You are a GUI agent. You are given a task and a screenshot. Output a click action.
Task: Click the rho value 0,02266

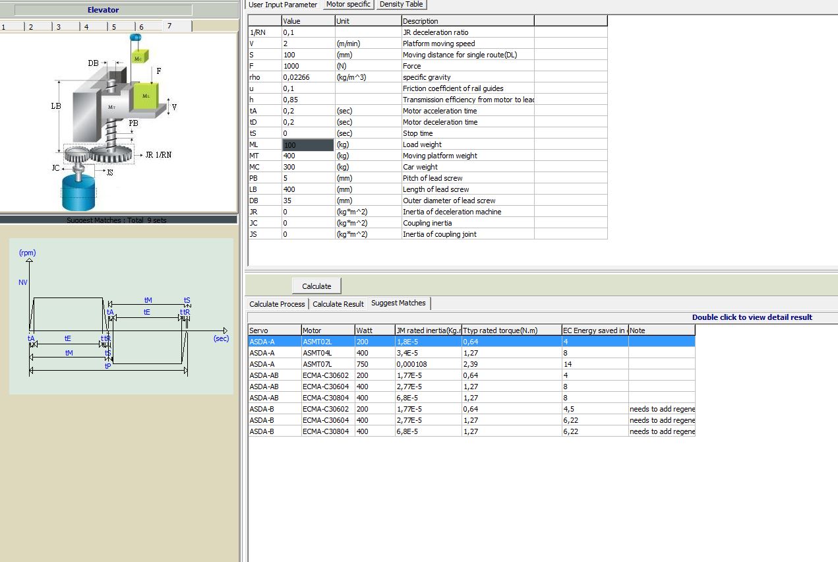(308, 77)
